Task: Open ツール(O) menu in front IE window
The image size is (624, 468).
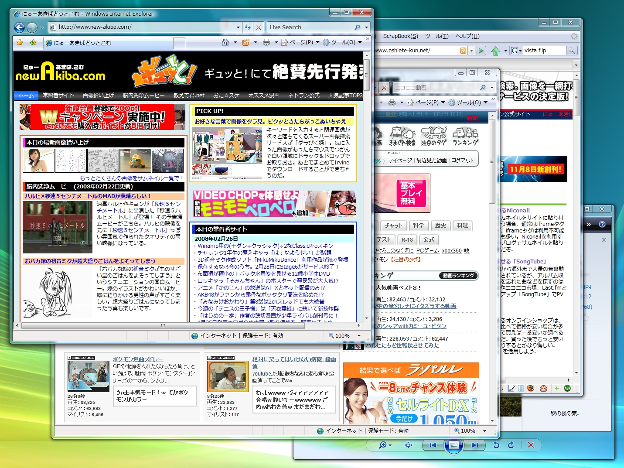Action: tap(343, 42)
